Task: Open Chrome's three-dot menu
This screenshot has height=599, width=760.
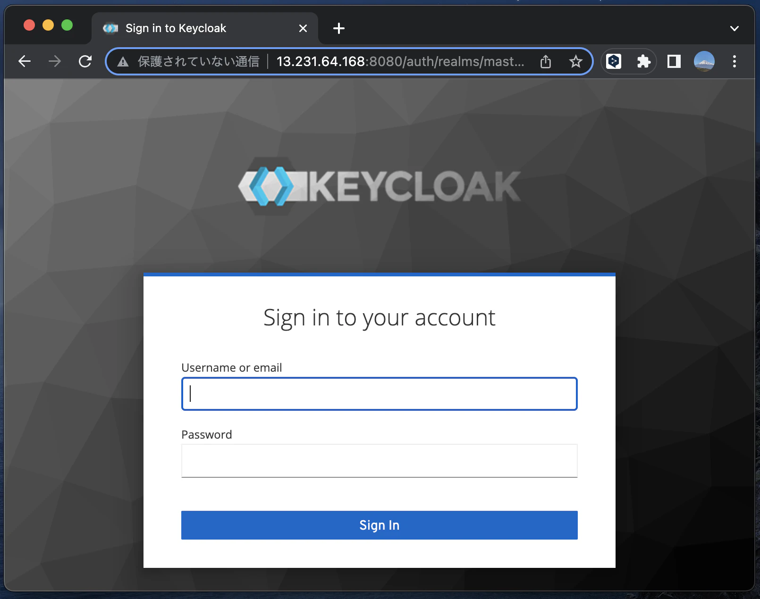Action: click(735, 61)
